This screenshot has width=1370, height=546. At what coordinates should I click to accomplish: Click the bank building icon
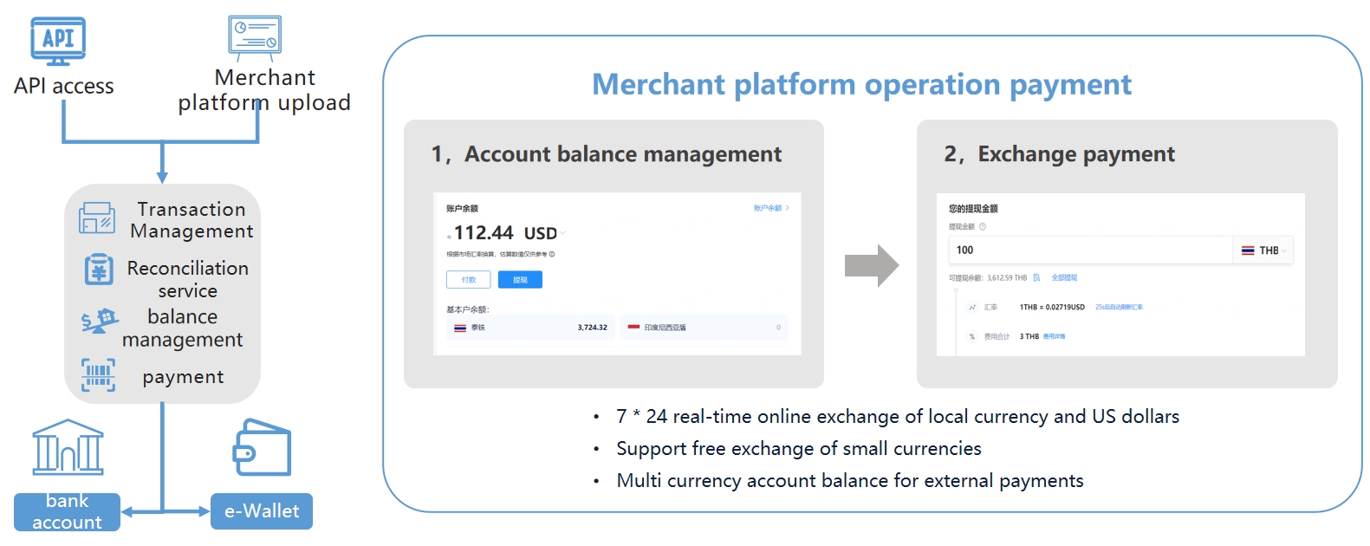click(68, 447)
